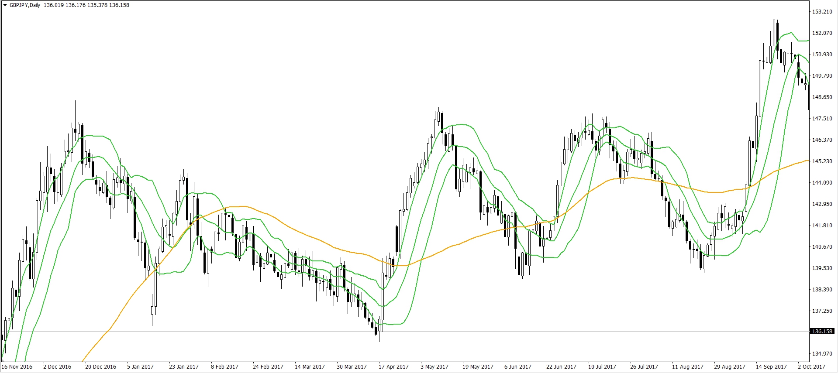Click the 17 Apr 2017 date marker
Viewport: 838px width, 373px height.
(393, 367)
